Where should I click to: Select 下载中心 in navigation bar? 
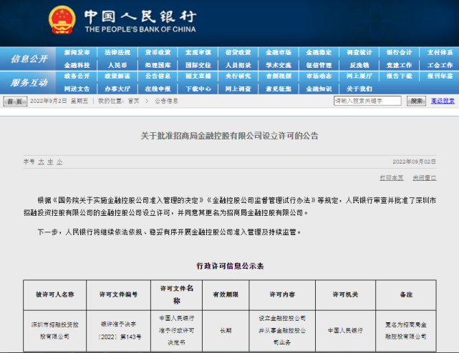[198, 89]
